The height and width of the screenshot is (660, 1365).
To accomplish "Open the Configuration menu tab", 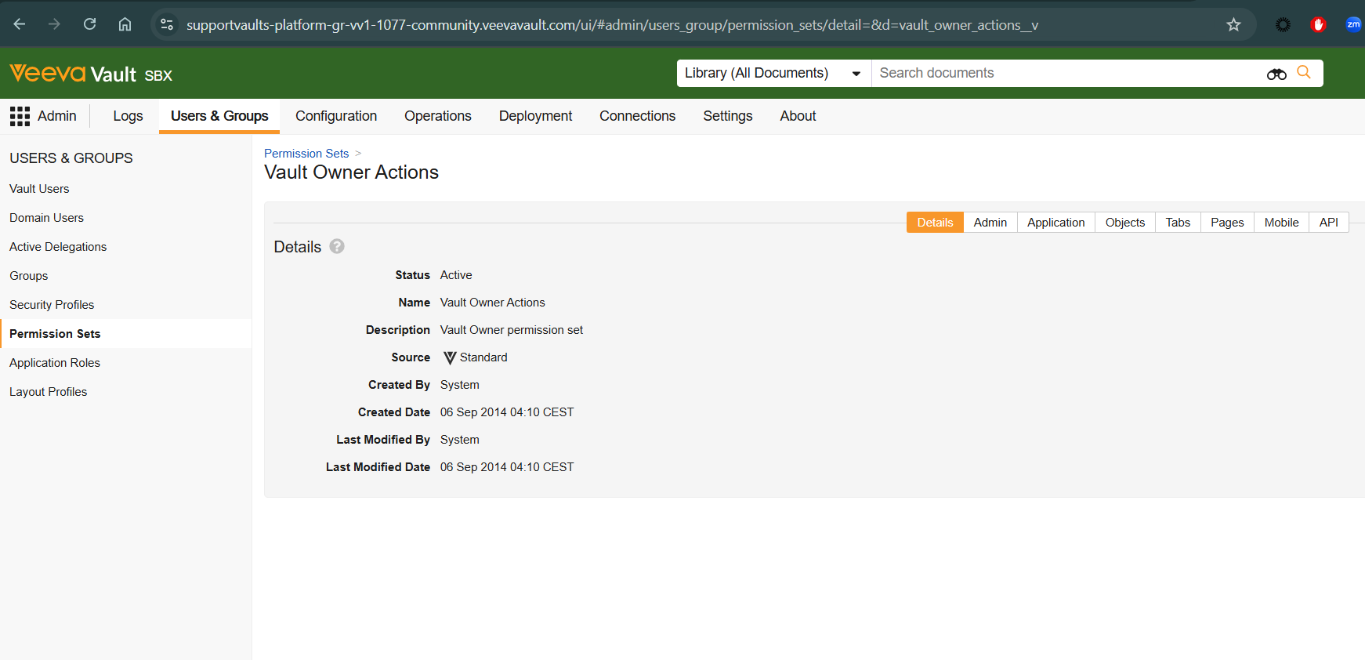I will (x=336, y=116).
